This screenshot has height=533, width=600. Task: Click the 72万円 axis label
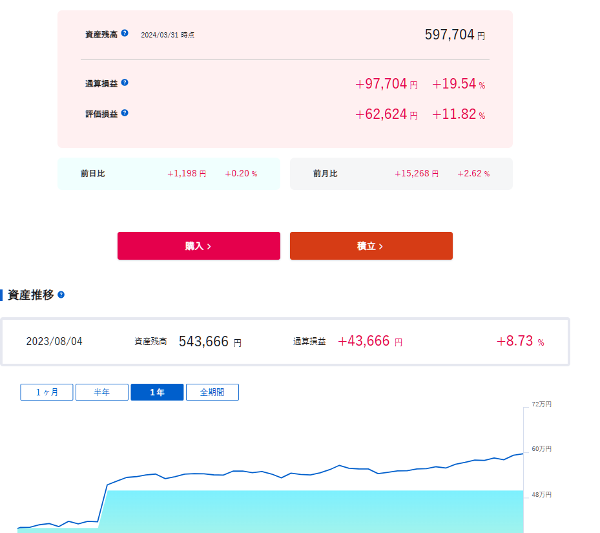[541, 404]
